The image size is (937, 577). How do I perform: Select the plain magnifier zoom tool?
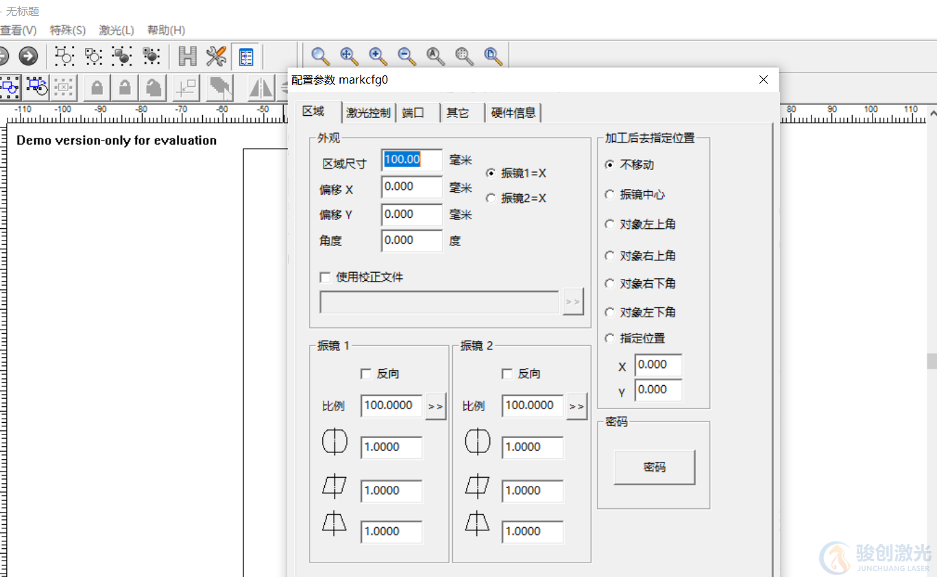click(x=320, y=56)
